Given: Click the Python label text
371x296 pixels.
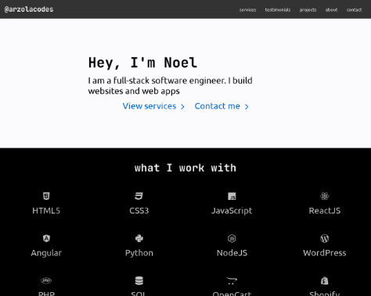Looking at the screenshot, I should pyautogui.click(x=139, y=253).
